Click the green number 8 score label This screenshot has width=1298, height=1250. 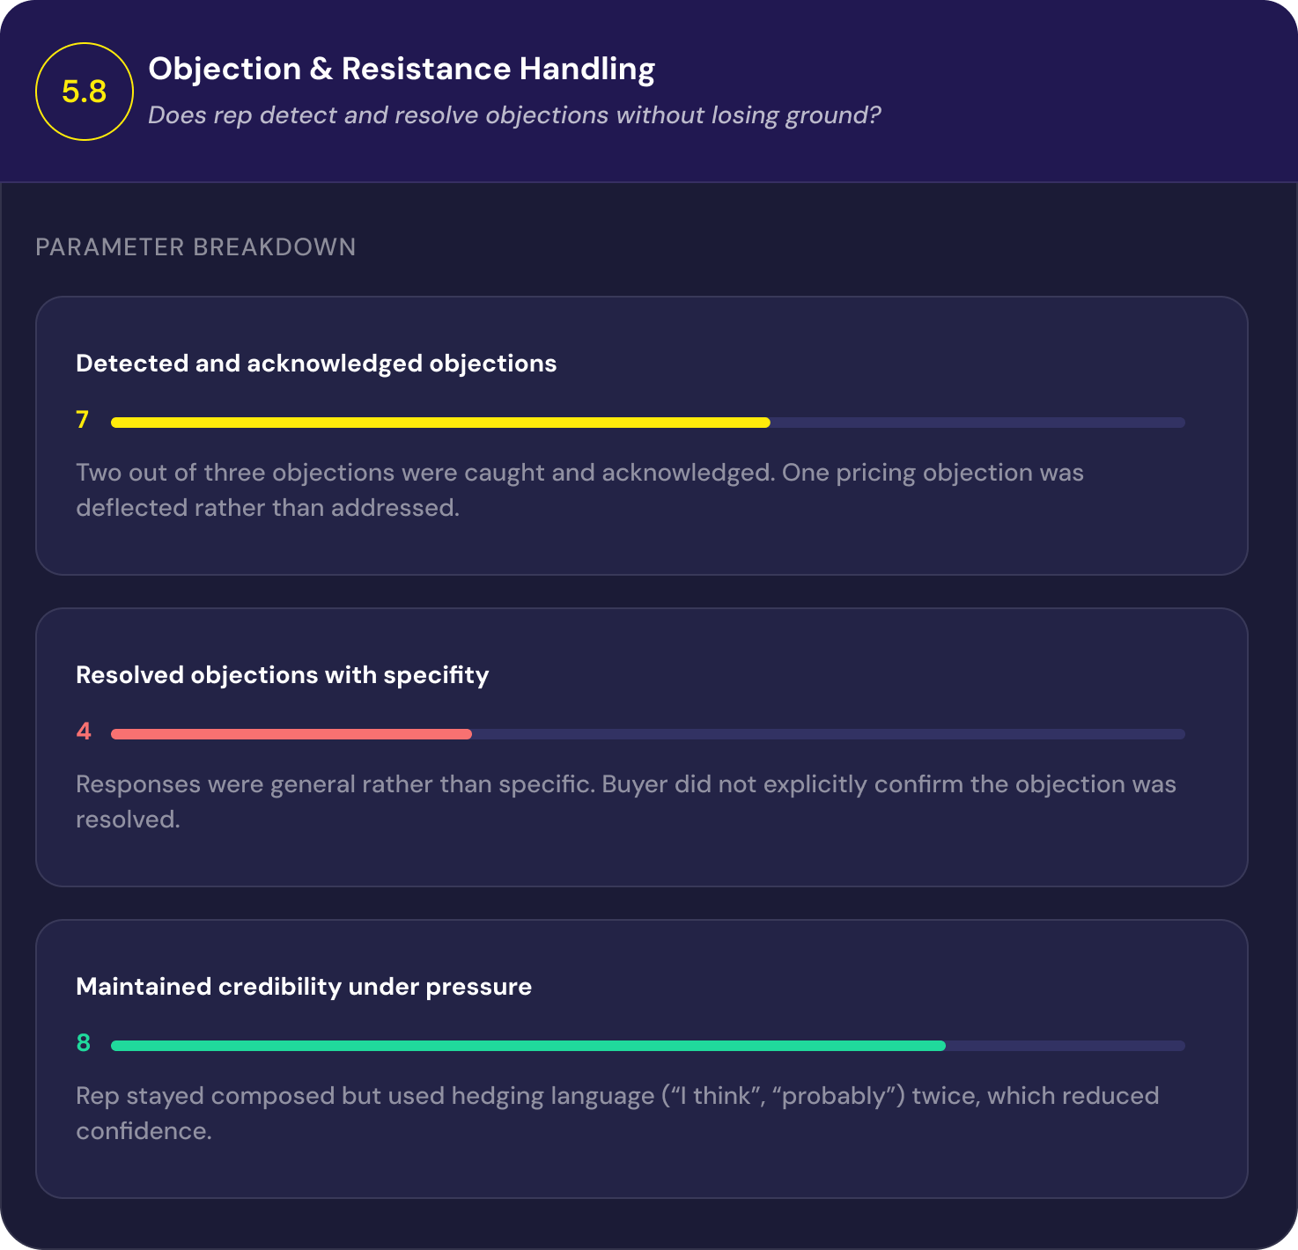coord(84,1044)
